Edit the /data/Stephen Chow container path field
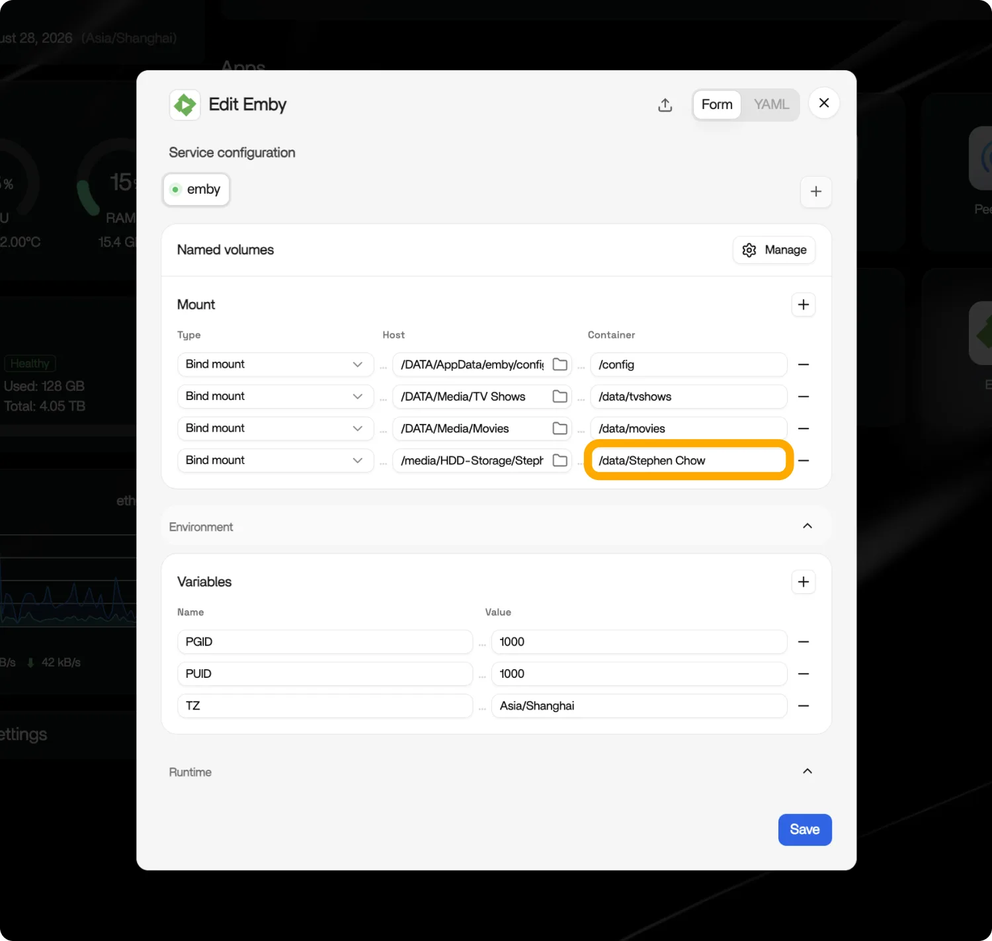This screenshot has height=941, width=992. (689, 460)
